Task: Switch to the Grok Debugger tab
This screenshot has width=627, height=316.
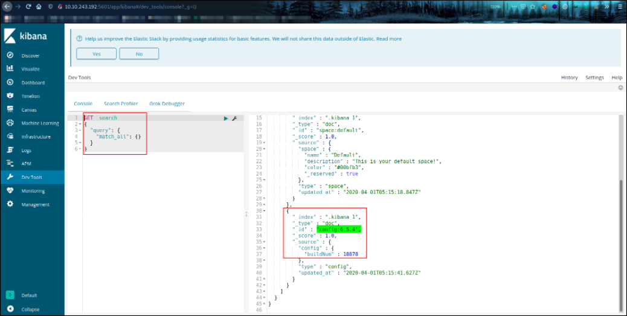Action: pyautogui.click(x=167, y=103)
